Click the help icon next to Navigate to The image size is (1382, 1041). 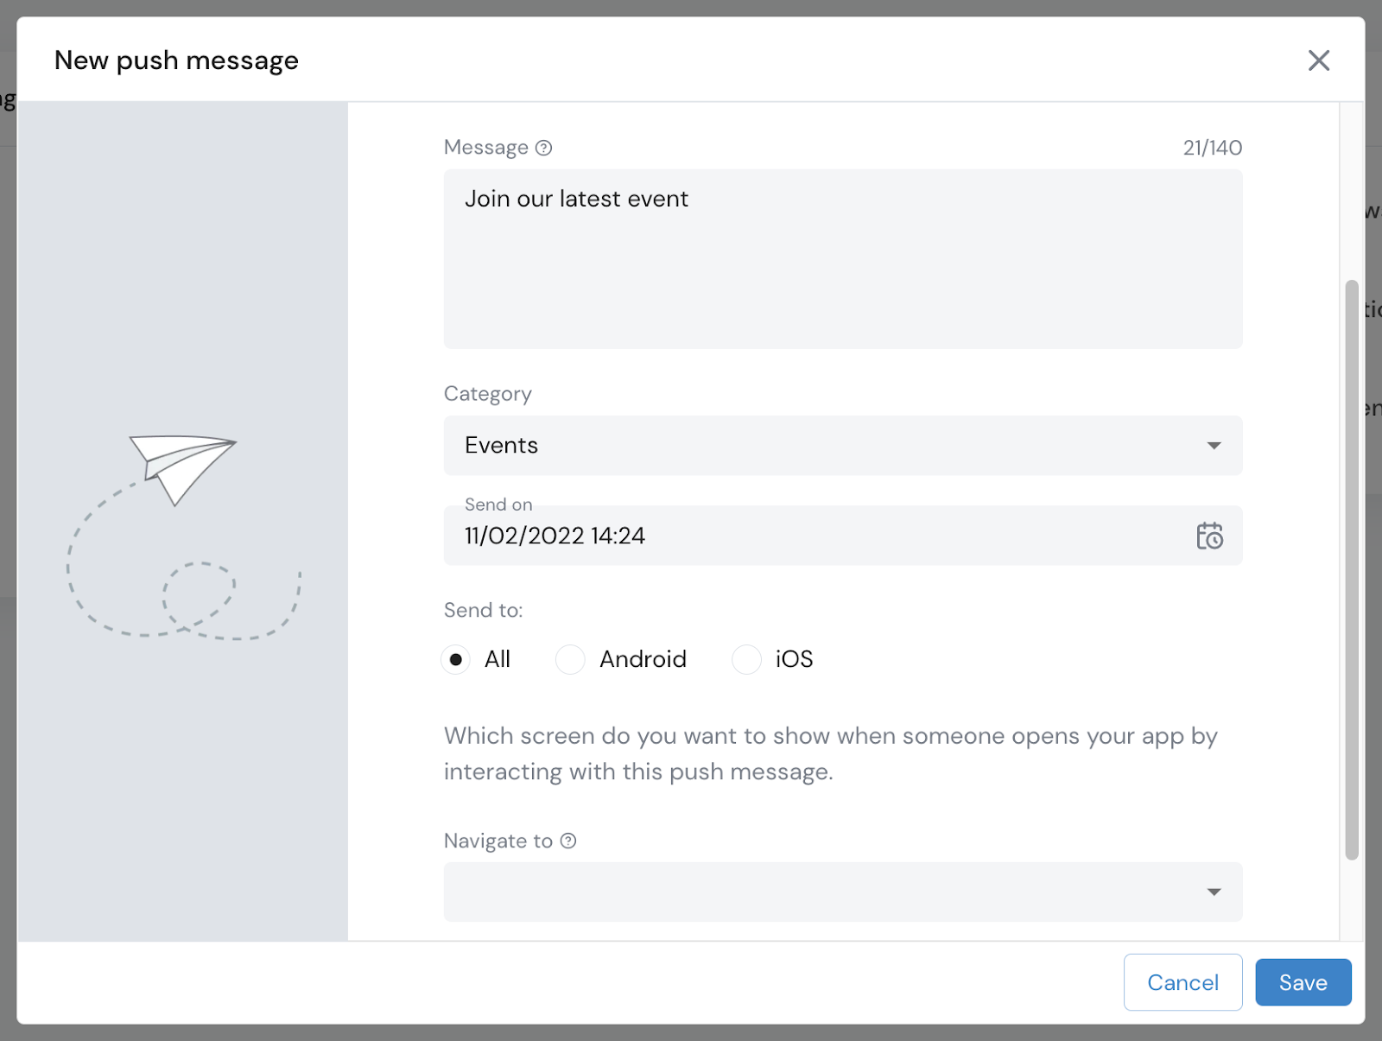point(568,841)
